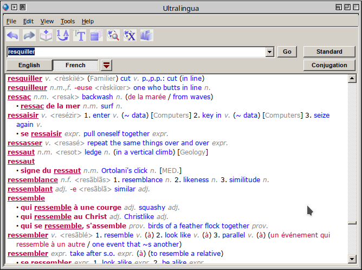Click the translation 'look like'

pos(178,235)
